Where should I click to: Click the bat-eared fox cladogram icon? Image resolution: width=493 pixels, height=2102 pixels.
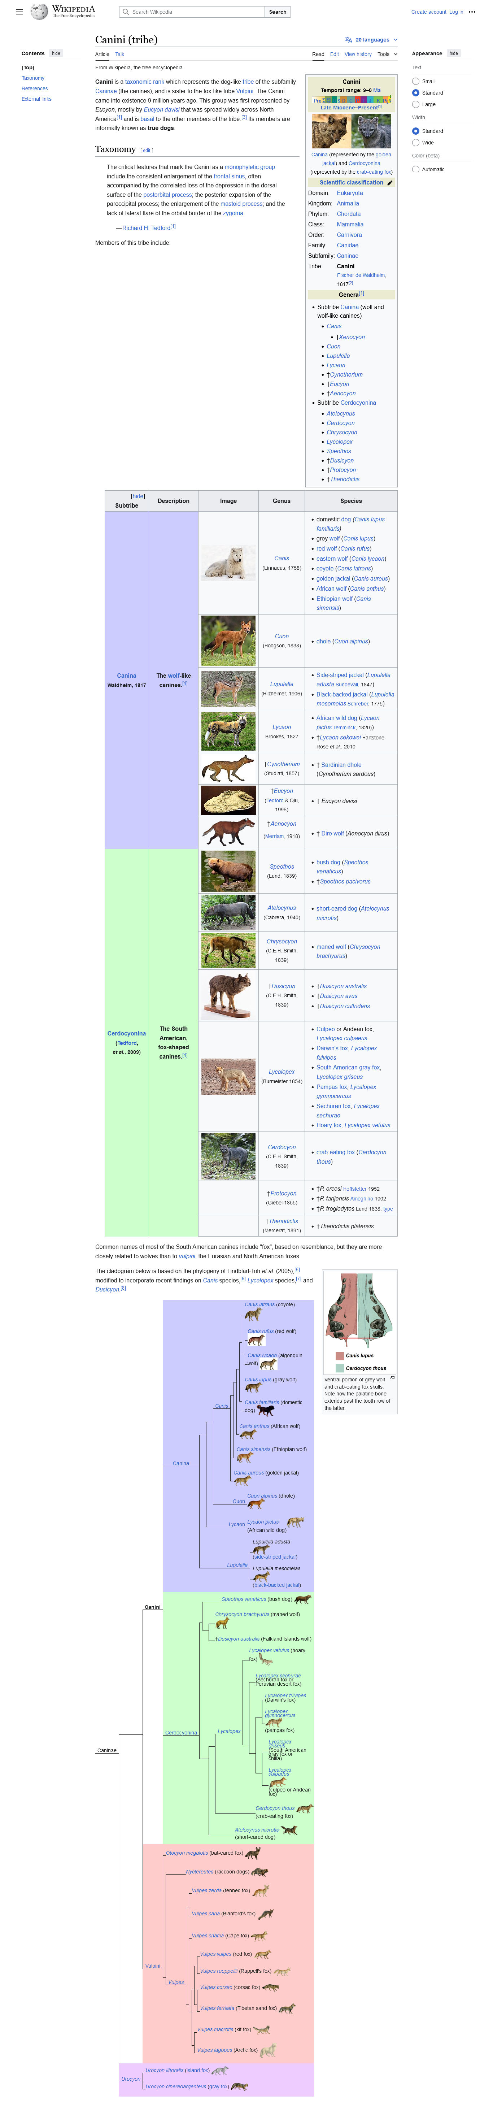pyautogui.click(x=253, y=1853)
